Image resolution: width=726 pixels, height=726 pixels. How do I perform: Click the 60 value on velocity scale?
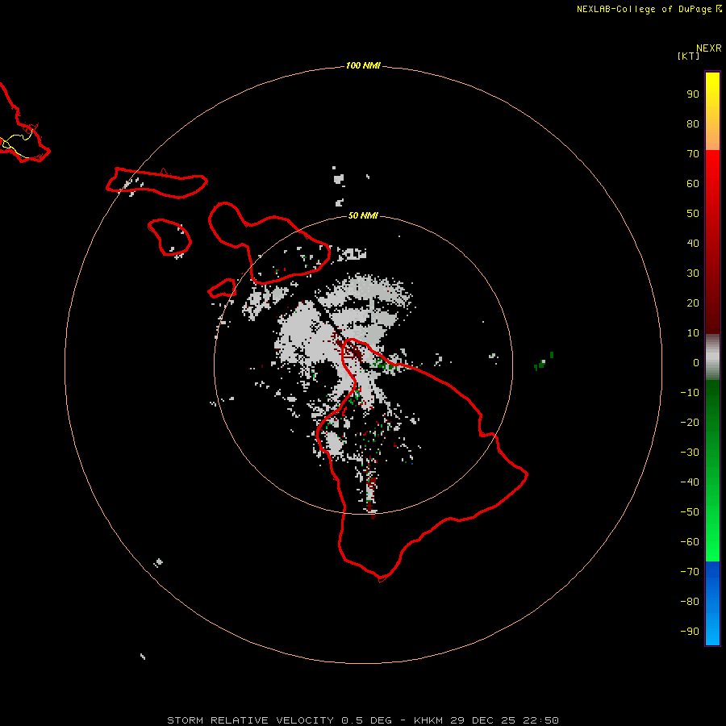[x=693, y=184]
